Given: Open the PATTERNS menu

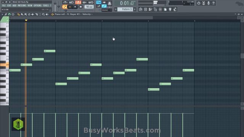Looking at the screenshot, I should (22, 6).
